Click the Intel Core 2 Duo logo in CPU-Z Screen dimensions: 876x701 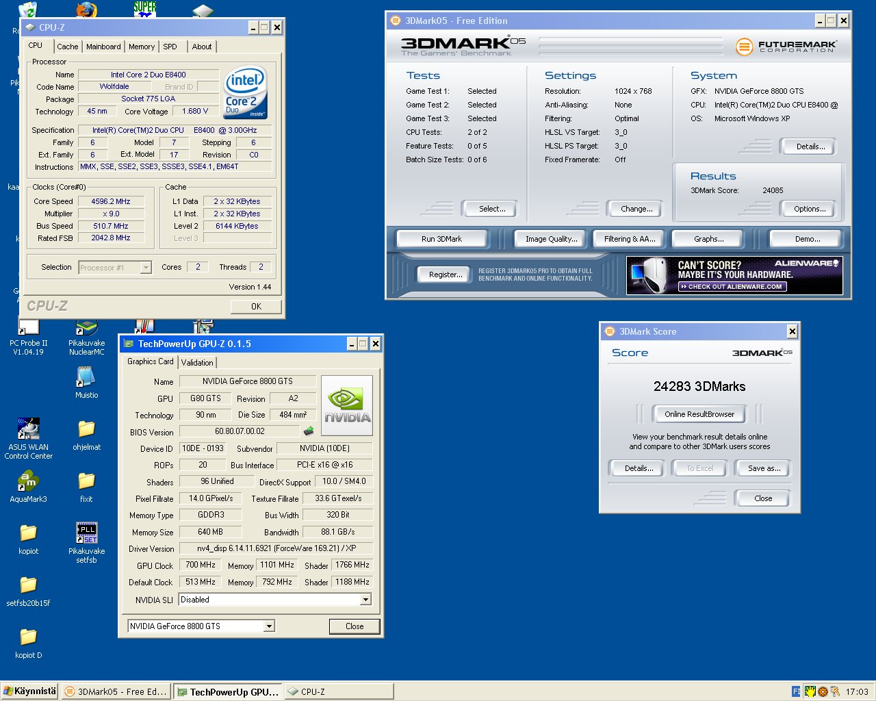click(x=245, y=92)
